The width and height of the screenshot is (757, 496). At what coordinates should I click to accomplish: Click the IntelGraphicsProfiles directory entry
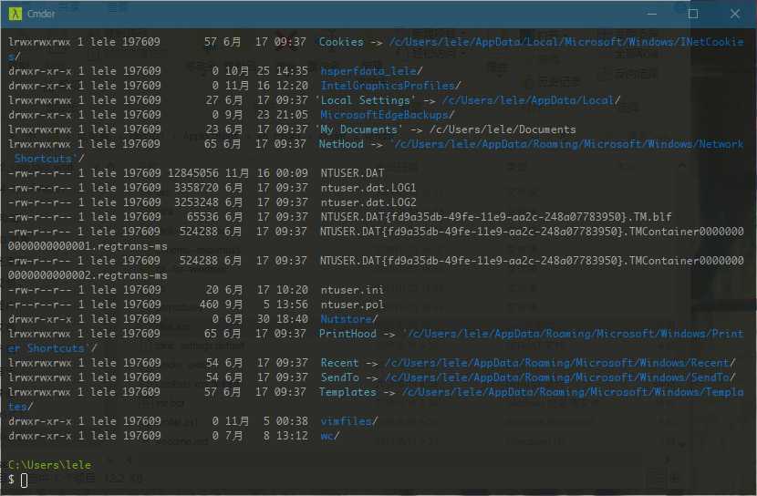(x=390, y=86)
